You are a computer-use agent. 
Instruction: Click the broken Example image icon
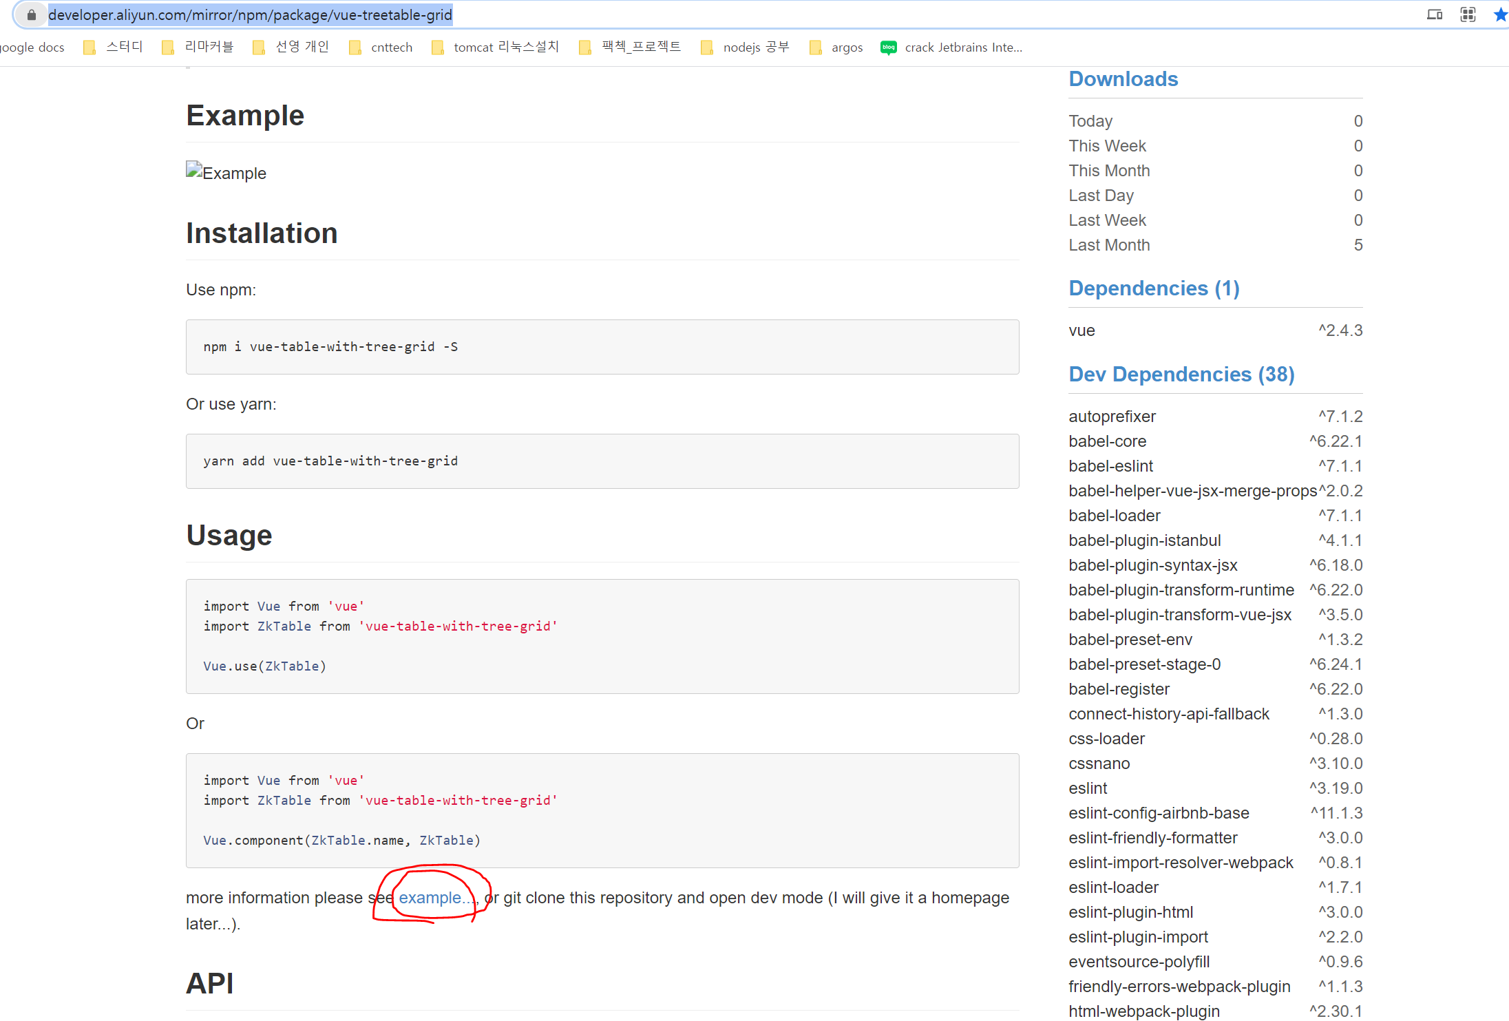click(193, 169)
